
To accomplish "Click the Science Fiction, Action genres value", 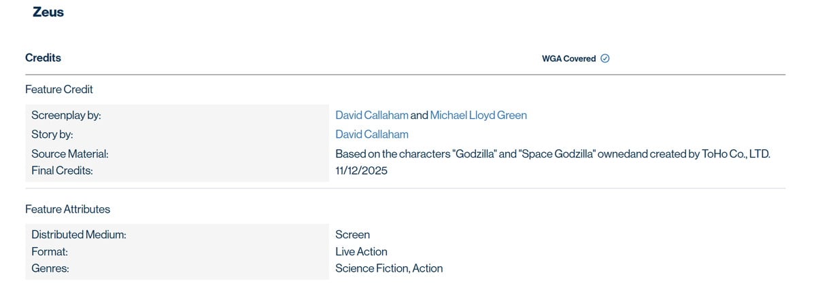I will [x=389, y=268].
